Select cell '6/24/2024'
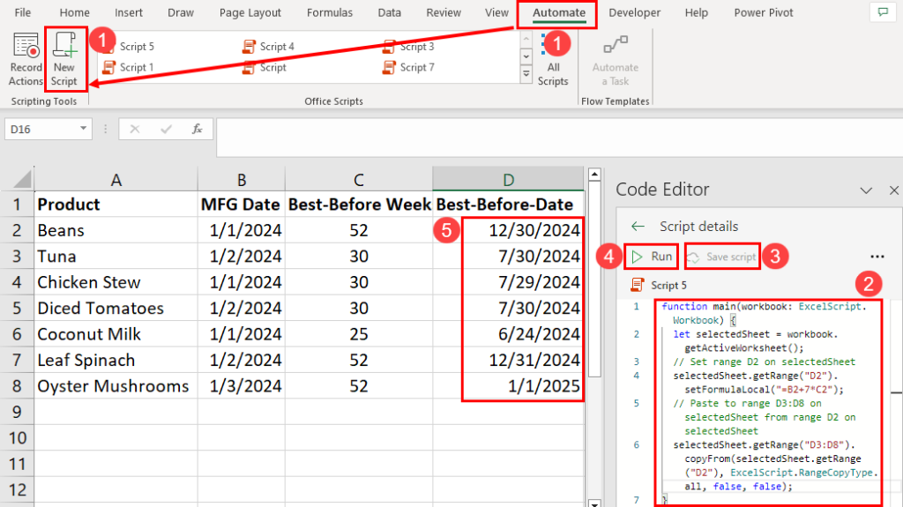 pyautogui.click(x=508, y=334)
